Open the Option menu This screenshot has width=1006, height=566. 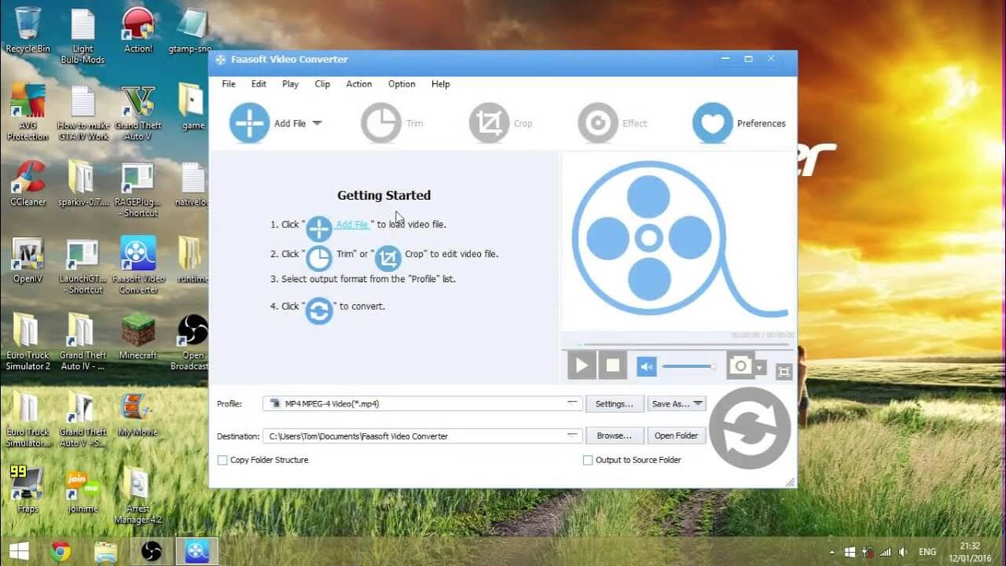coord(402,84)
